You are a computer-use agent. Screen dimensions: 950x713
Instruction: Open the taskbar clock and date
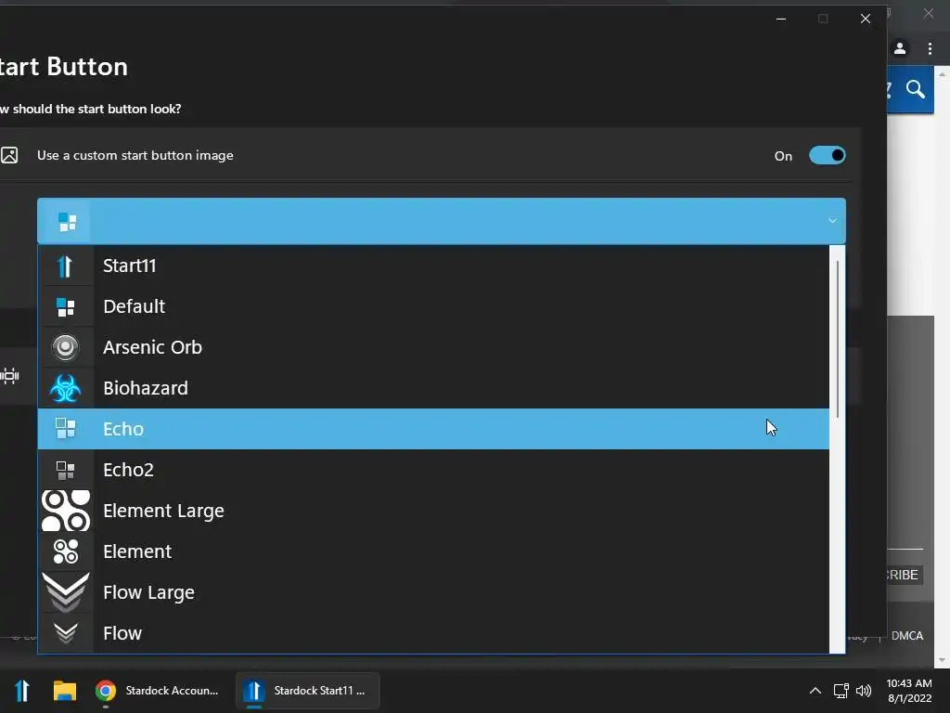pos(909,691)
